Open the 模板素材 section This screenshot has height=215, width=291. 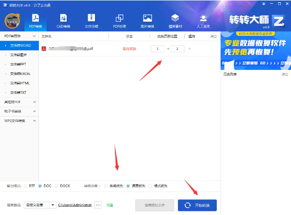(x=175, y=21)
